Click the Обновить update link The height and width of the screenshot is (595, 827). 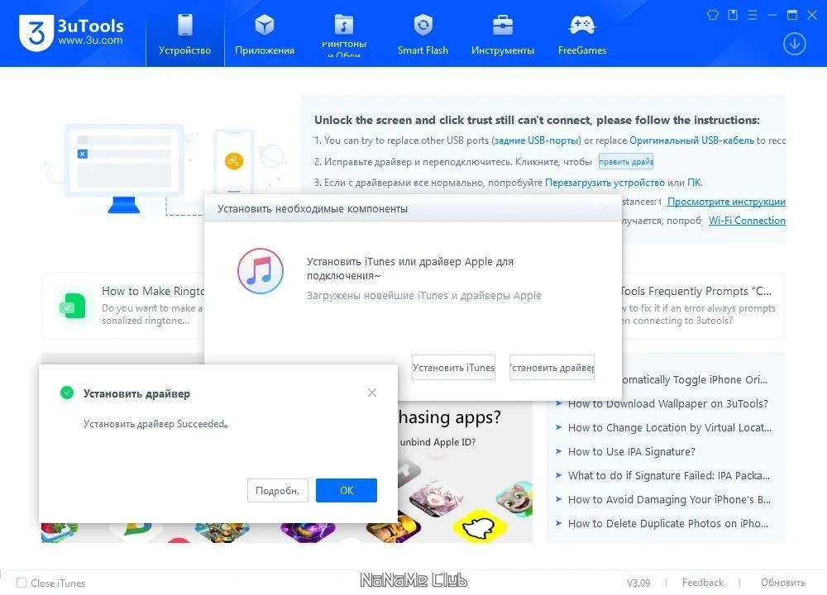[x=782, y=583]
